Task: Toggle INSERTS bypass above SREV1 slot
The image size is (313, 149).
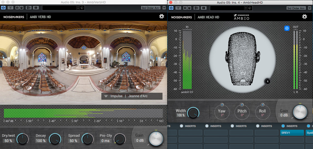Action: pyautogui.click(x=283, y=126)
